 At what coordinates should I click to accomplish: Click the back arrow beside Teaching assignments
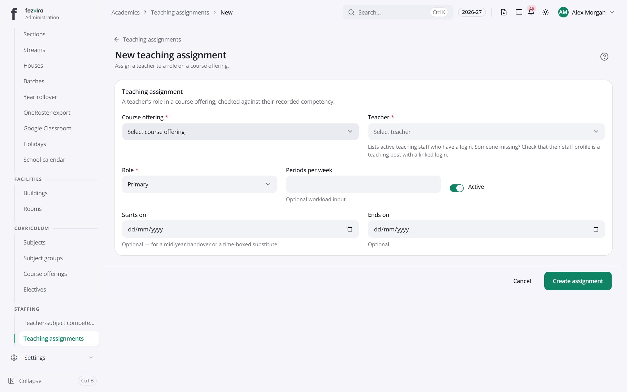click(117, 39)
